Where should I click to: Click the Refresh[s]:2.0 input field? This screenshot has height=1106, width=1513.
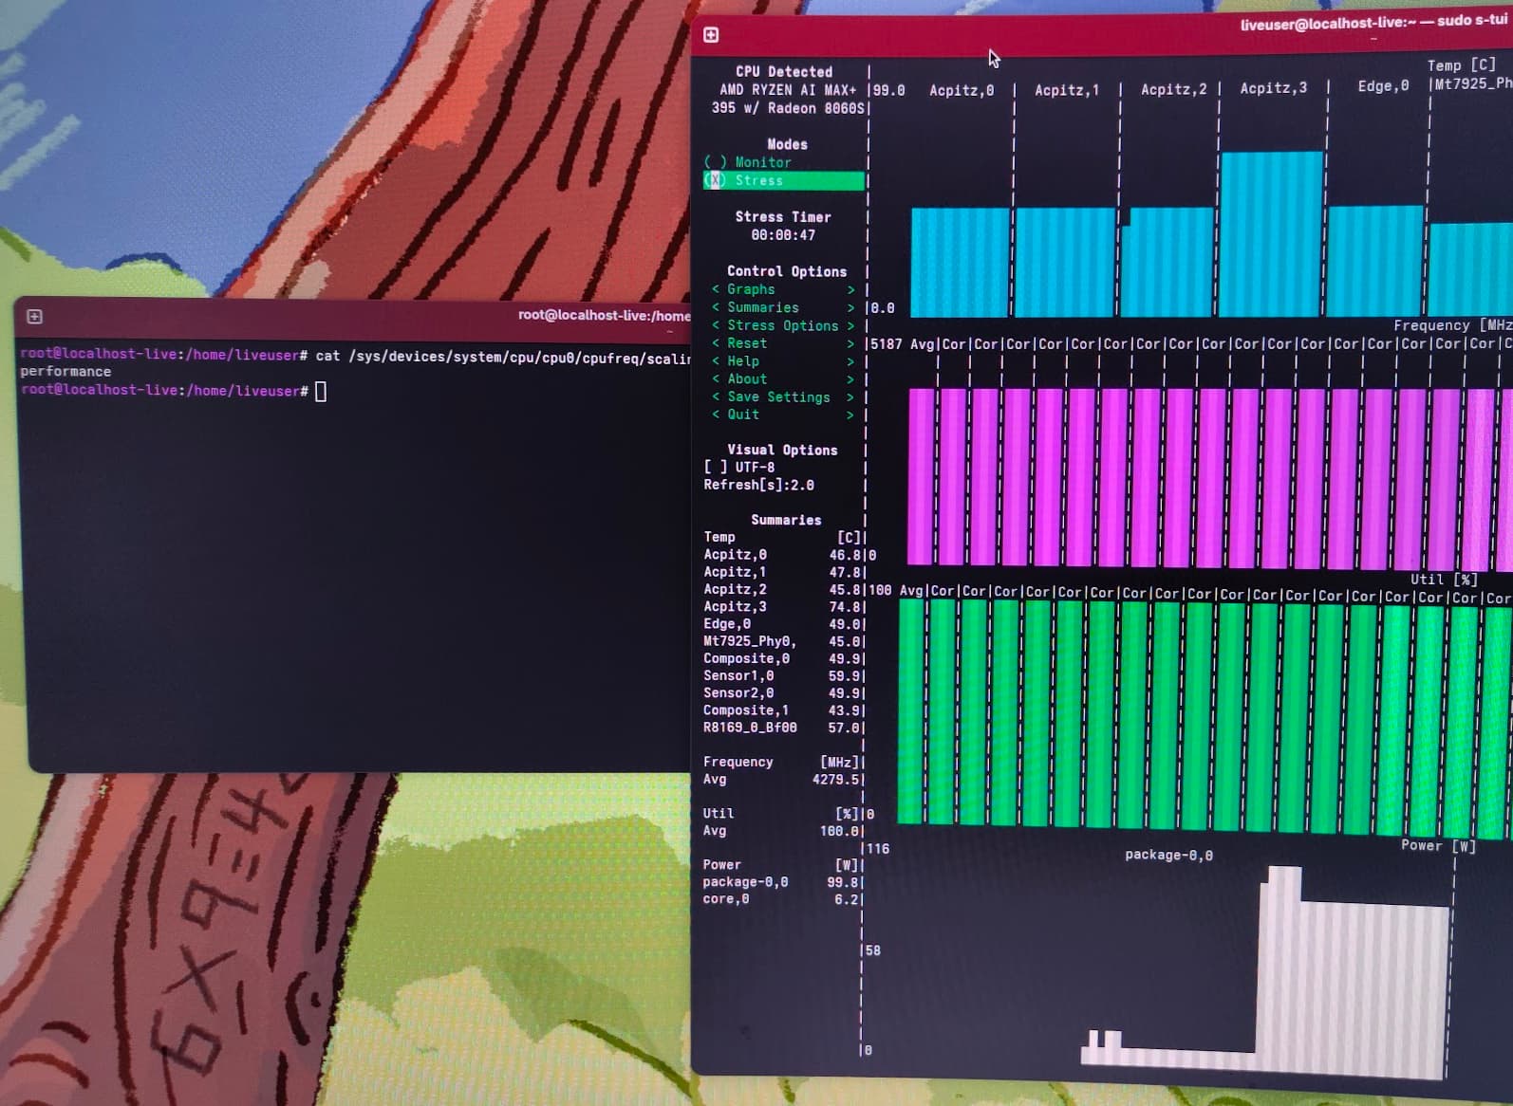pos(758,485)
